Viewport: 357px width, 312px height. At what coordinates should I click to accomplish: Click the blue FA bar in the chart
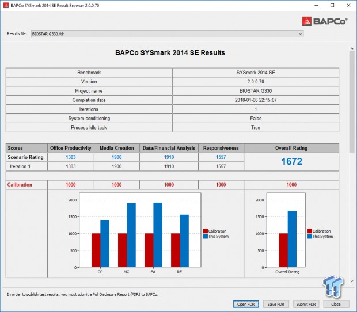tap(158, 235)
